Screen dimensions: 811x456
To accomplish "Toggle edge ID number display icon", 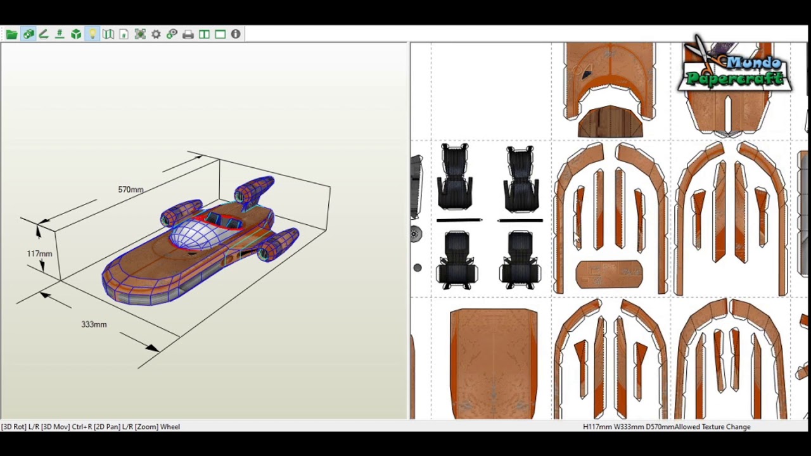I will pos(60,34).
